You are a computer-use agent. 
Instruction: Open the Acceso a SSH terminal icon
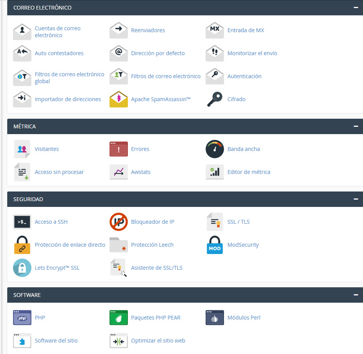pos(22,222)
